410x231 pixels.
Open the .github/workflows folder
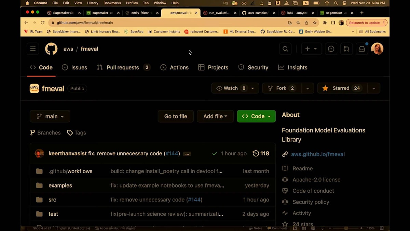pyautogui.click(x=70, y=171)
